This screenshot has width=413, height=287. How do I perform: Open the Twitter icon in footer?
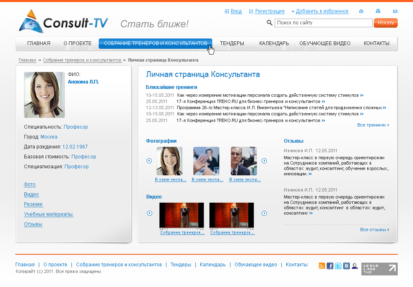338,266
